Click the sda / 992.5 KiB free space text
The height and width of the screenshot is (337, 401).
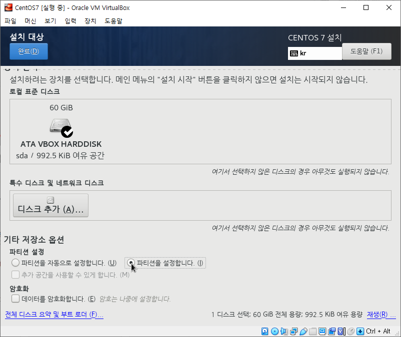pos(60,155)
